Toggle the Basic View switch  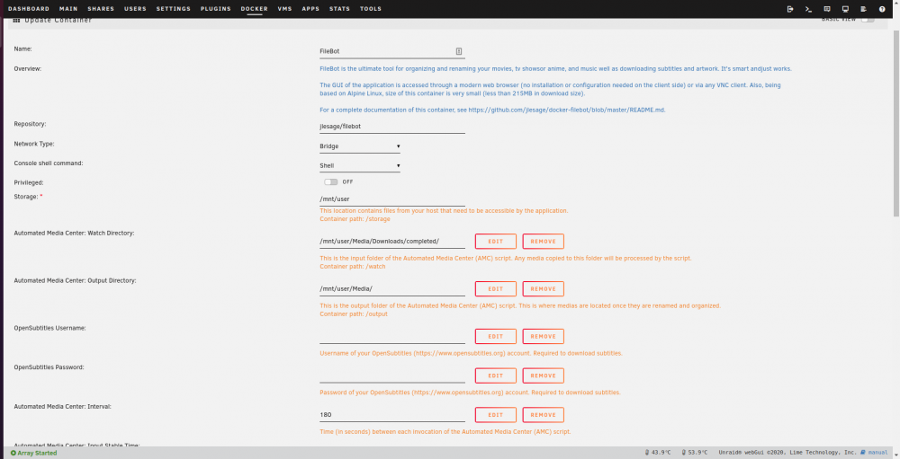[x=868, y=20]
